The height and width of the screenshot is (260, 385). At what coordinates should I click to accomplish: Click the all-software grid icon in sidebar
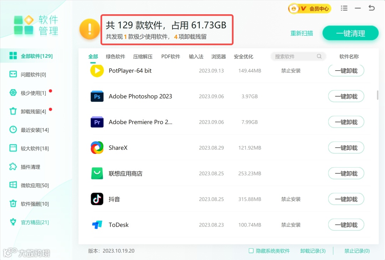pyautogui.click(x=13, y=56)
